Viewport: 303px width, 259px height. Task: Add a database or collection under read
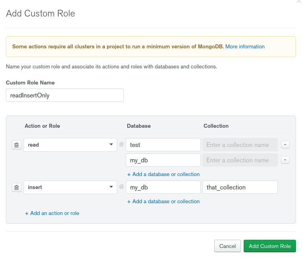point(163,174)
